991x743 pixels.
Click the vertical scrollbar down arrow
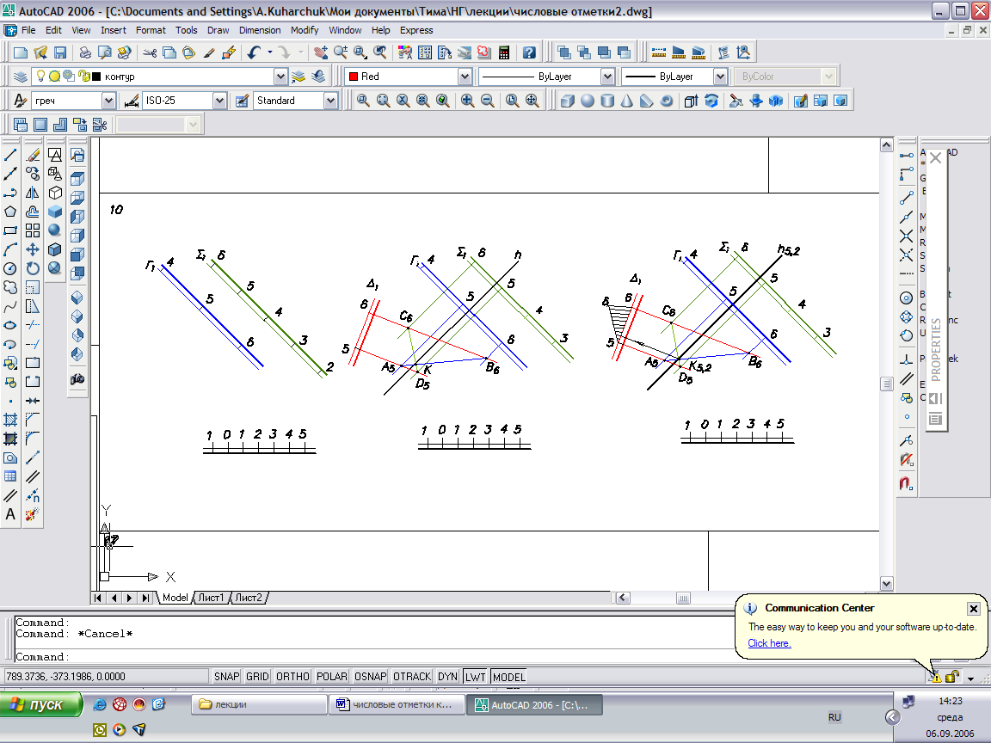(x=886, y=584)
